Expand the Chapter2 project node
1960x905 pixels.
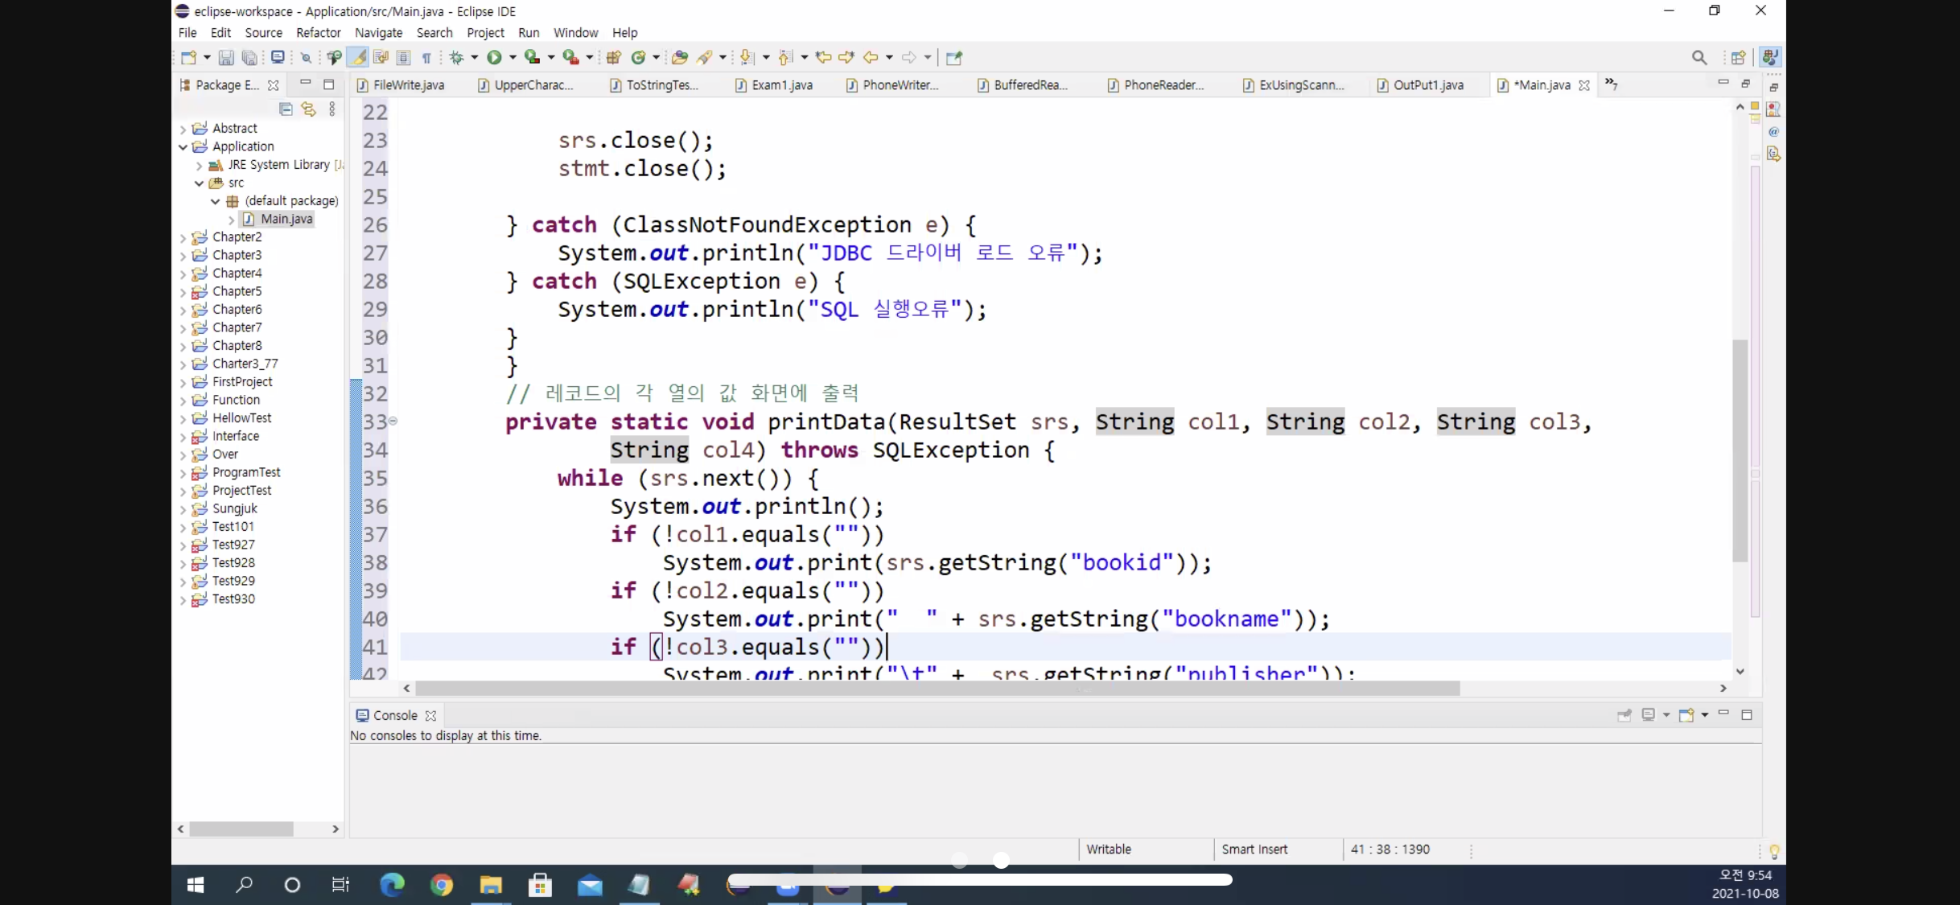(x=183, y=238)
